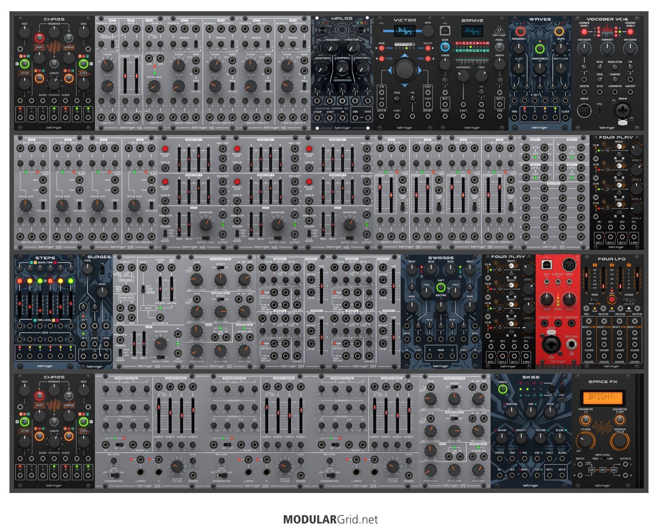Image resolution: width=662 pixels, height=529 pixels.
Task: Click the Vocoder Car Shape knob
Action: [584, 49]
